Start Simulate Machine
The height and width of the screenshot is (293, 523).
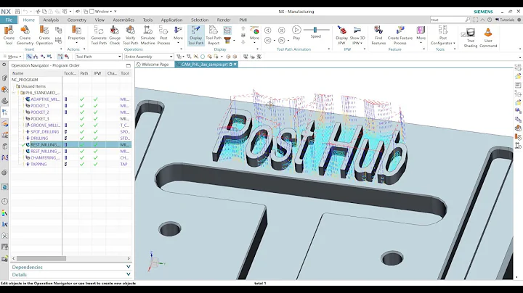[x=147, y=36]
